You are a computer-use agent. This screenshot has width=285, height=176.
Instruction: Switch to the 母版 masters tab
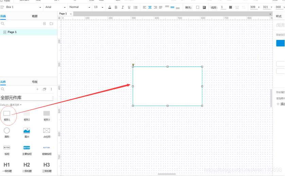tap(35, 82)
